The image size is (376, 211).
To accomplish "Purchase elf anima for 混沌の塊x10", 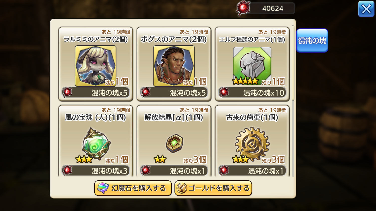I will pyautogui.click(x=252, y=93).
